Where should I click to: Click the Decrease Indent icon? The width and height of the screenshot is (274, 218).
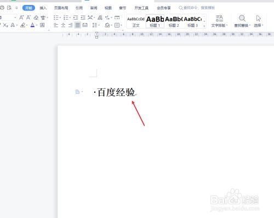click(x=76, y=18)
